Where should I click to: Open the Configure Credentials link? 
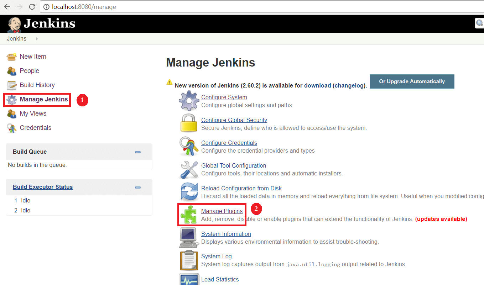tap(229, 143)
